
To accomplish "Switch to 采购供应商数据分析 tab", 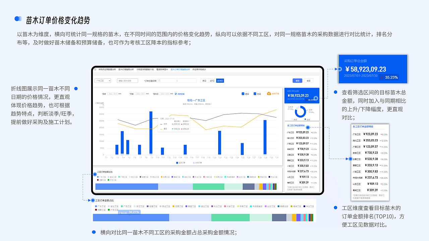I will (x=107, y=69).
